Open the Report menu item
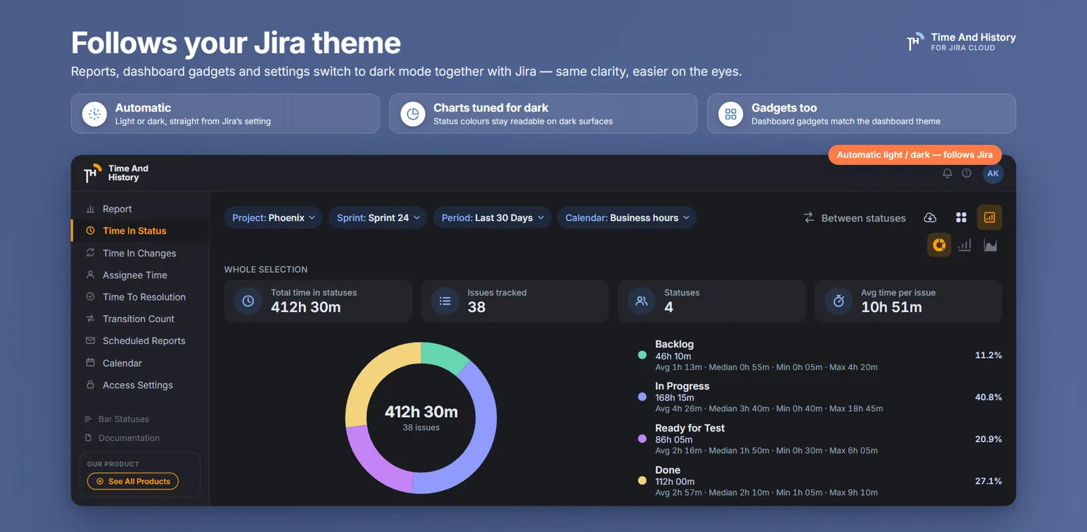1087x532 pixels. (x=140, y=209)
